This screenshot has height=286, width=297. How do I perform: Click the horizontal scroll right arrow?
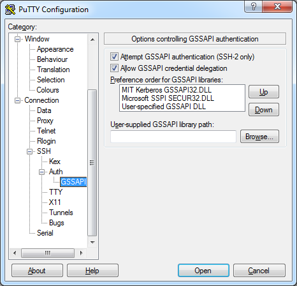point(82,253)
